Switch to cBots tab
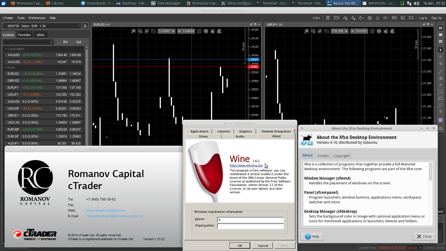This screenshot has width=446, height=251. 40,35
